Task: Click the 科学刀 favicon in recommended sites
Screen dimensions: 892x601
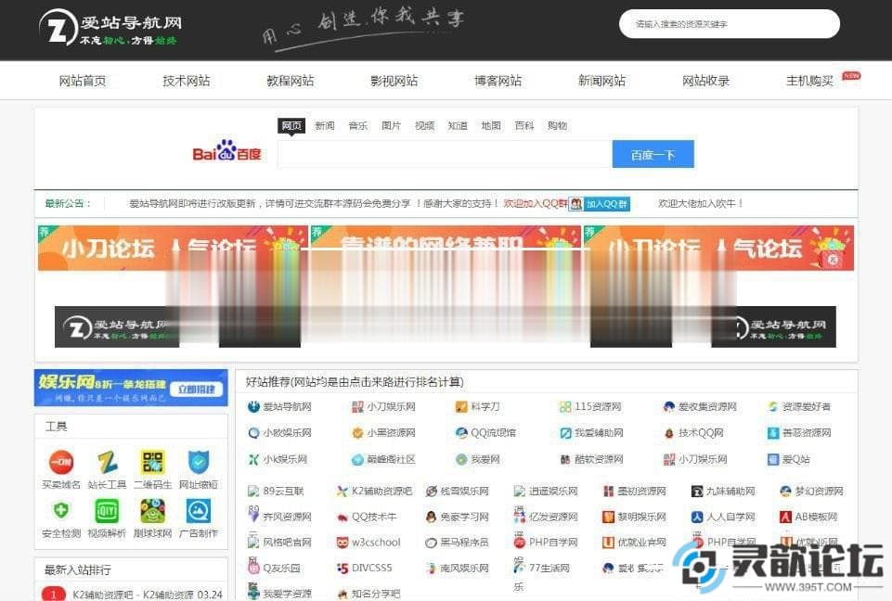Action: 460,407
